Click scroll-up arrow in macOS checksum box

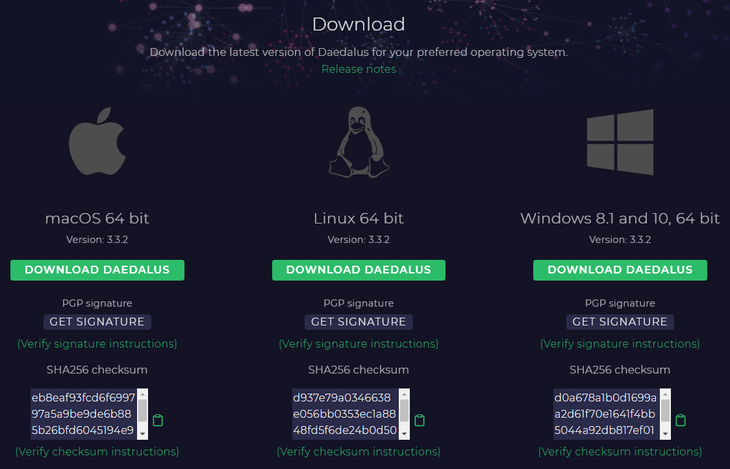click(x=142, y=394)
